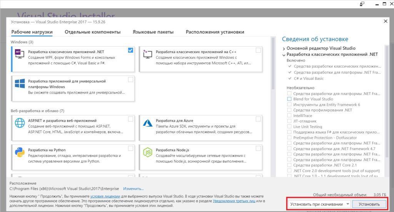Viewport: 394px width, 212px height.
Task: Click the Необязательно section label
Action: pos(300,88)
